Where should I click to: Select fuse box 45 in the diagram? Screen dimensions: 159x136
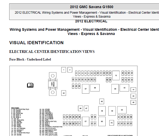tap(133, 102)
